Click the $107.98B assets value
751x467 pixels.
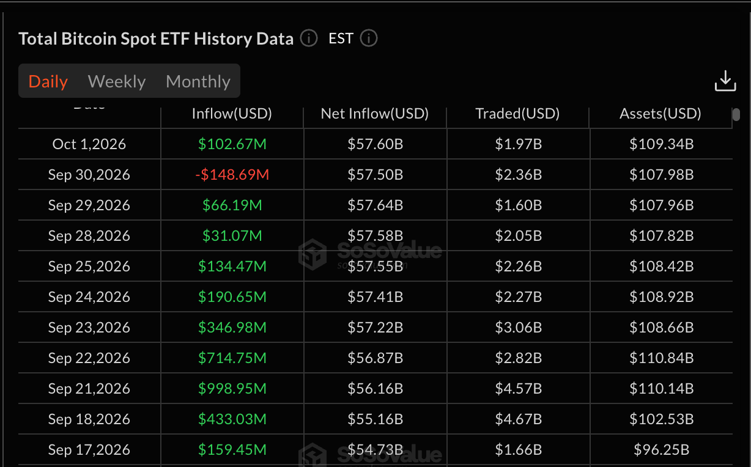click(662, 175)
